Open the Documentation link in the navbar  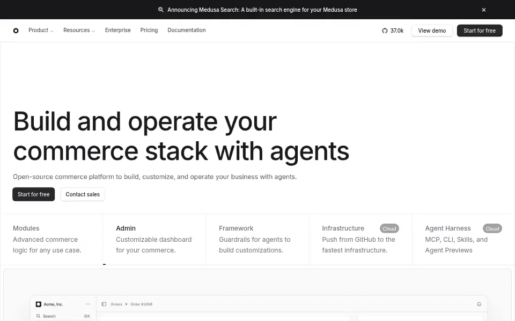(187, 30)
